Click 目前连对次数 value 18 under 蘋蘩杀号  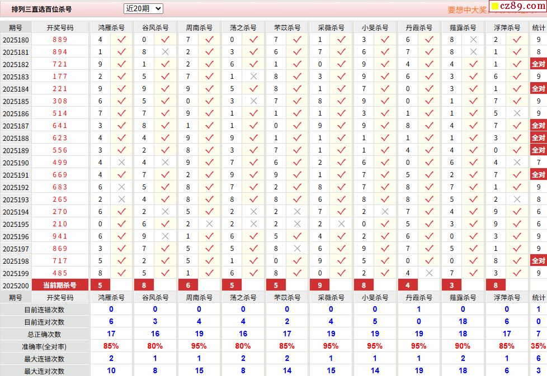(463, 321)
